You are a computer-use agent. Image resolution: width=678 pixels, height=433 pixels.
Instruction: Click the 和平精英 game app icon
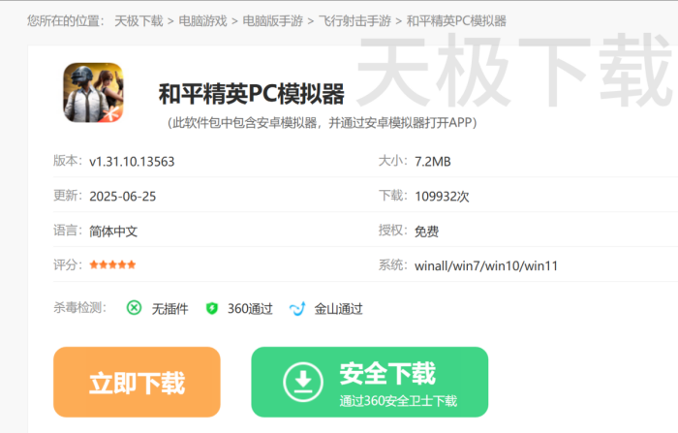click(93, 93)
